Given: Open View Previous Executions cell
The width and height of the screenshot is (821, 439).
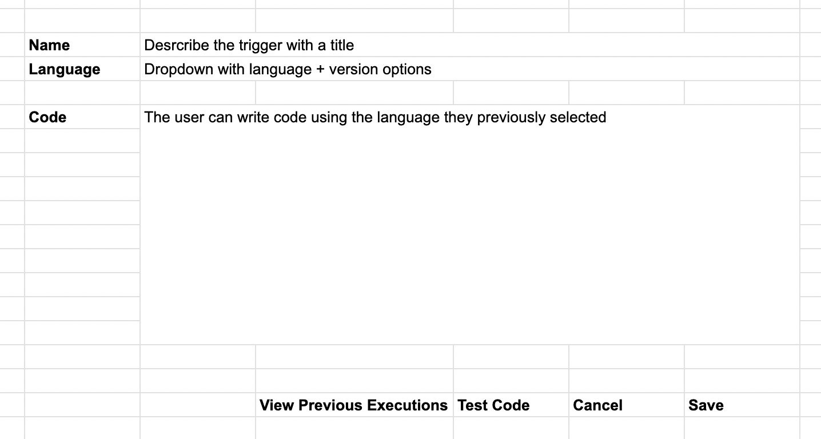Looking at the screenshot, I should [354, 405].
